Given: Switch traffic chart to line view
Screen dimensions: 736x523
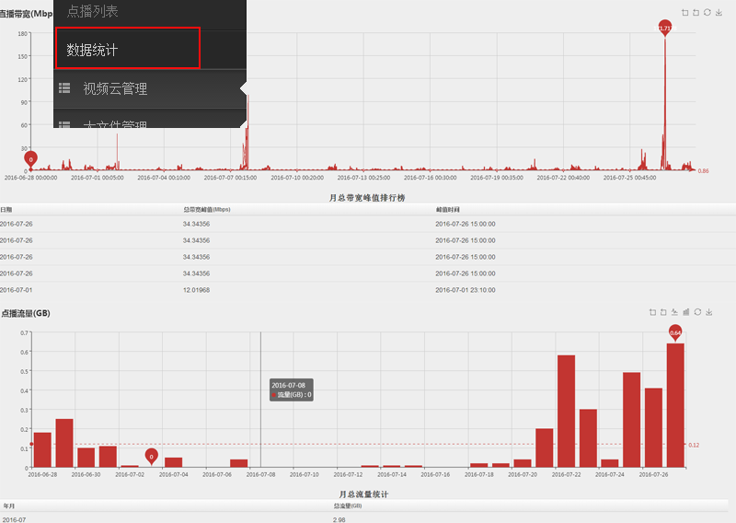Looking at the screenshot, I should click(674, 312).
